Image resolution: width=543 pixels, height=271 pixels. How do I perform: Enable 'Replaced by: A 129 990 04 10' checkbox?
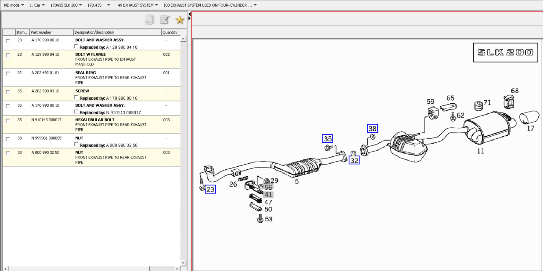76,47
